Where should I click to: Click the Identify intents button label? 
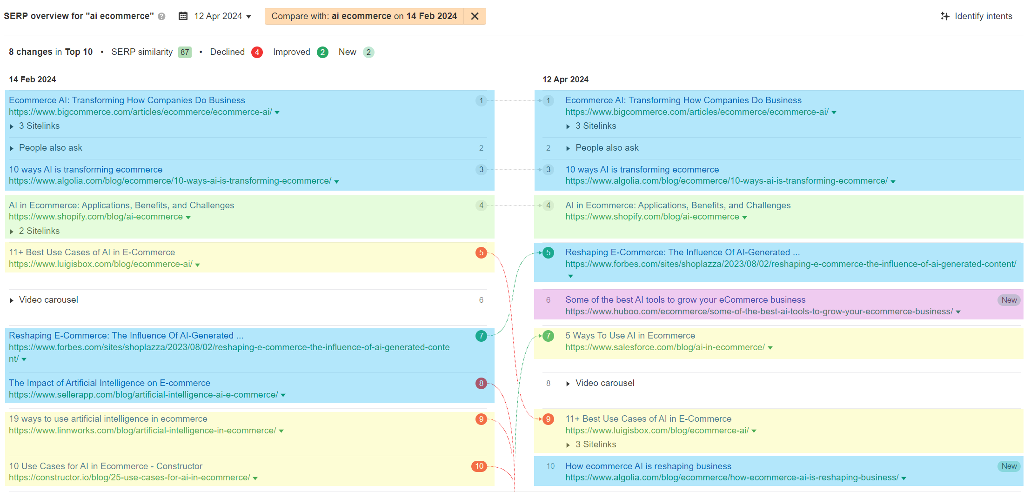point(983,16)
